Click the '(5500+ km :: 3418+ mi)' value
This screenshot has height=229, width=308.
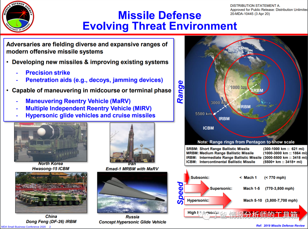pyautogui.click(x=282, y=162)
